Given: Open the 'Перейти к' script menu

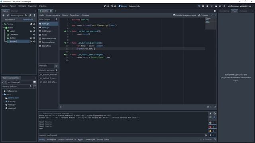Looking at the screenshot, I should [75, 15].
